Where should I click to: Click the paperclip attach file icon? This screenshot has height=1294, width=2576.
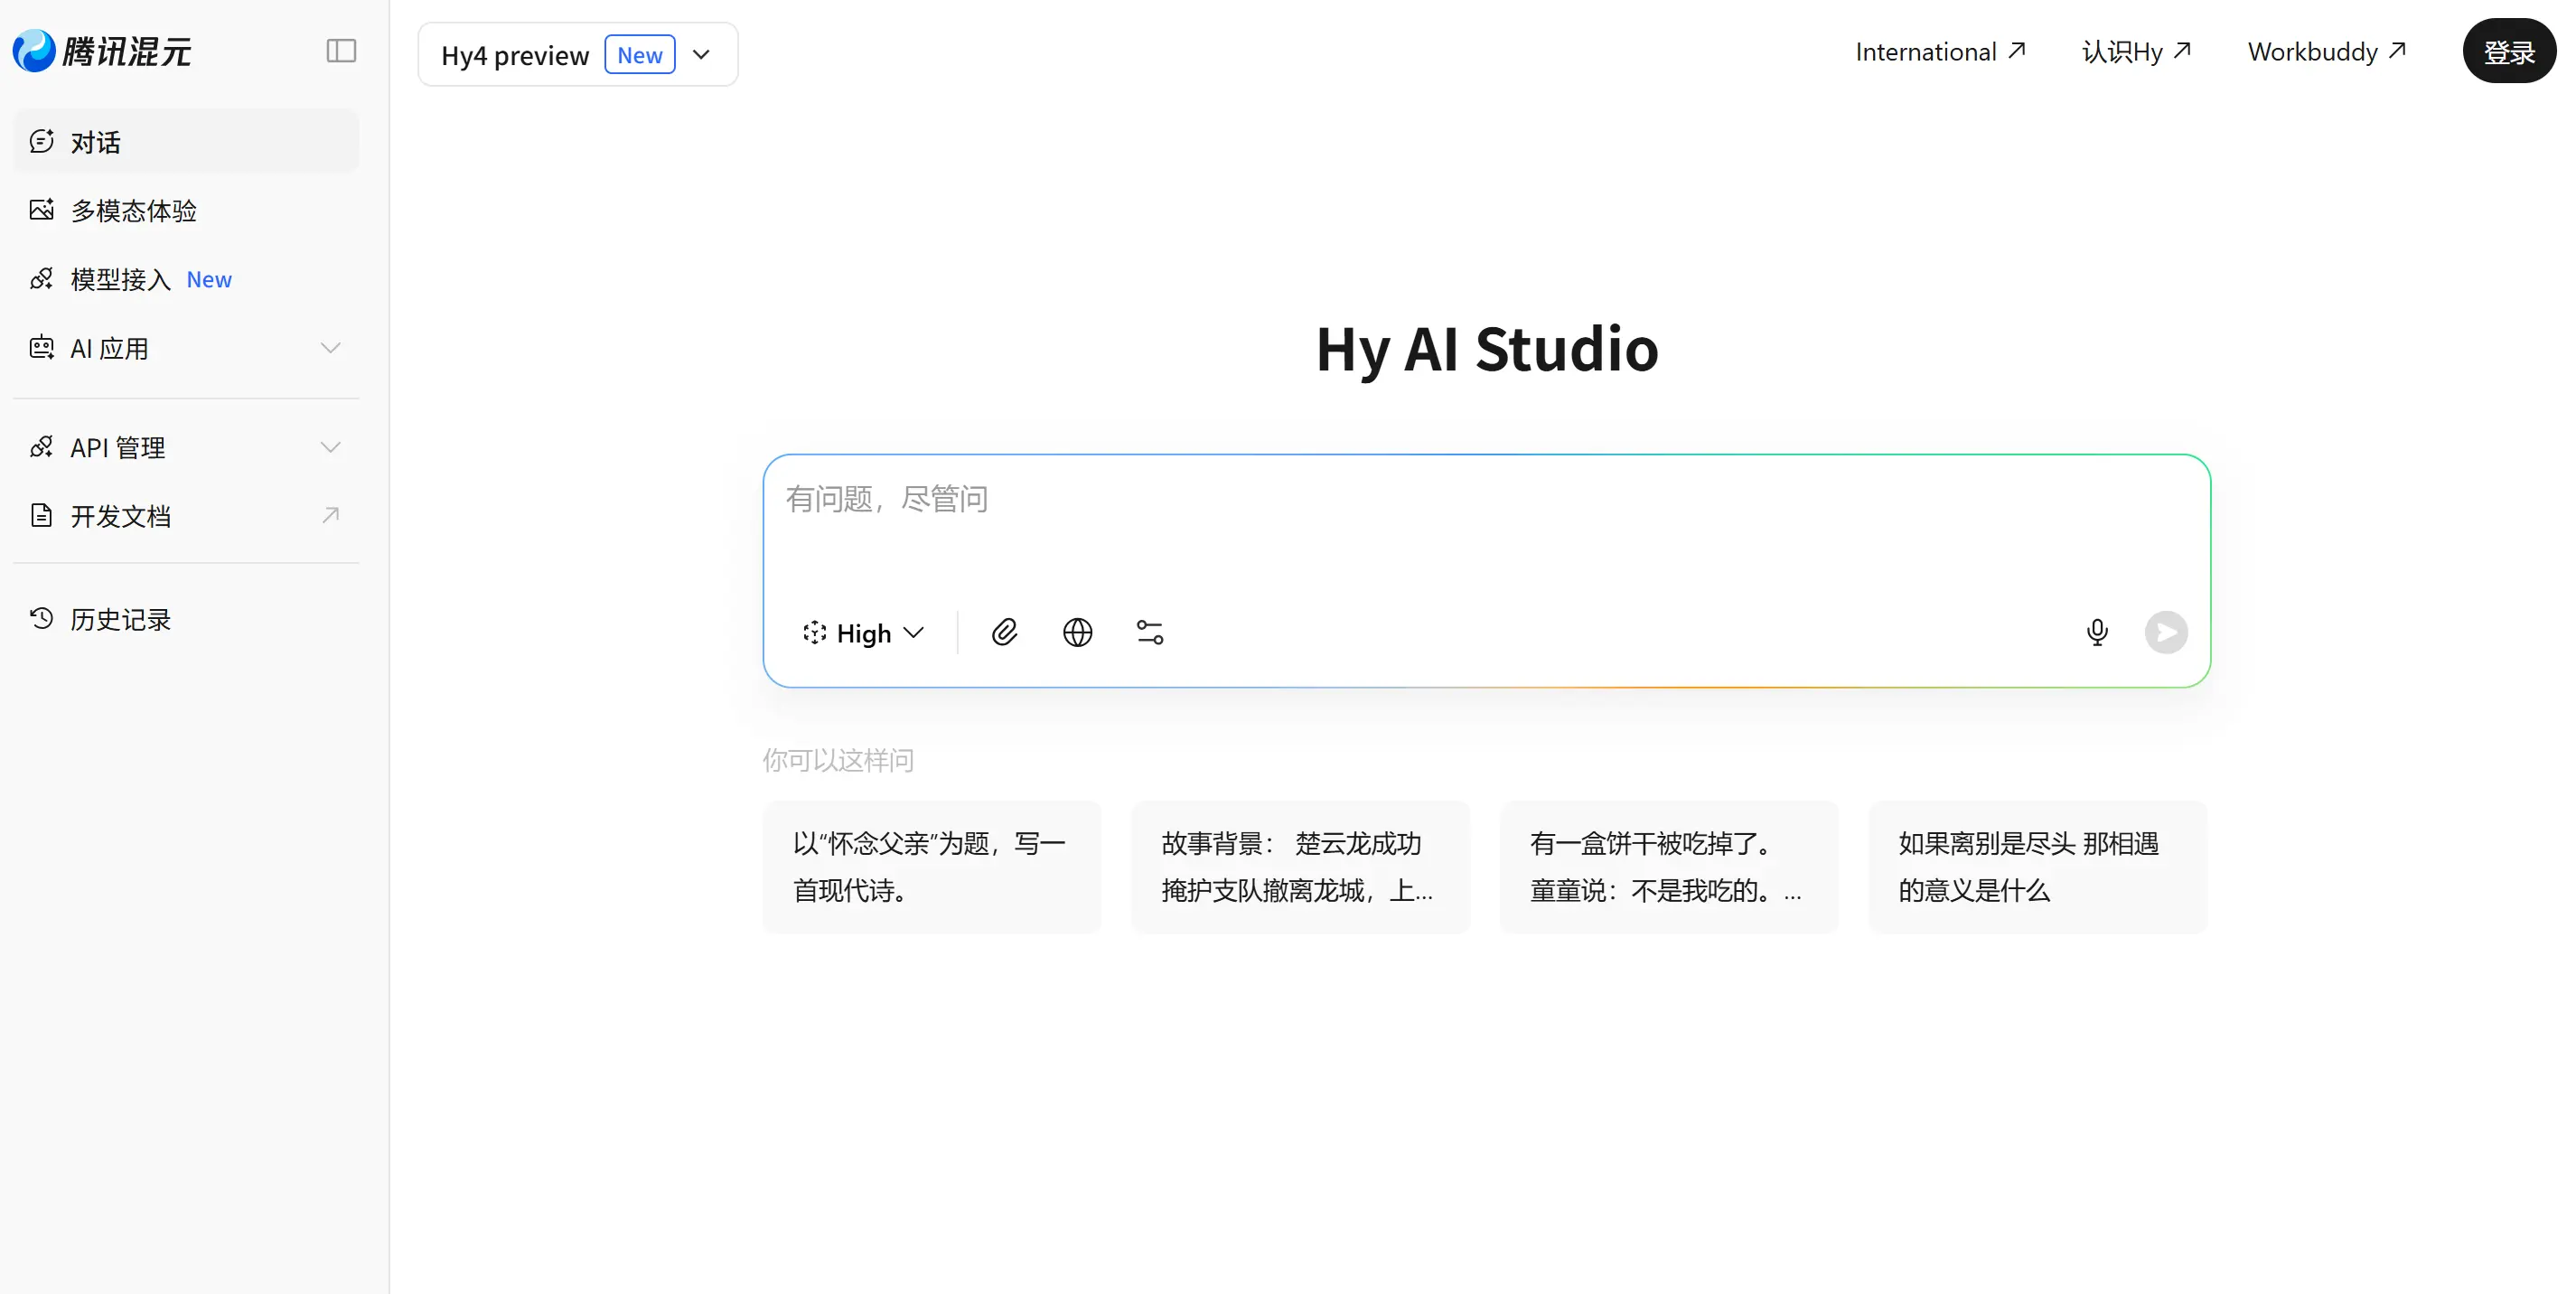click(1005, 632)
